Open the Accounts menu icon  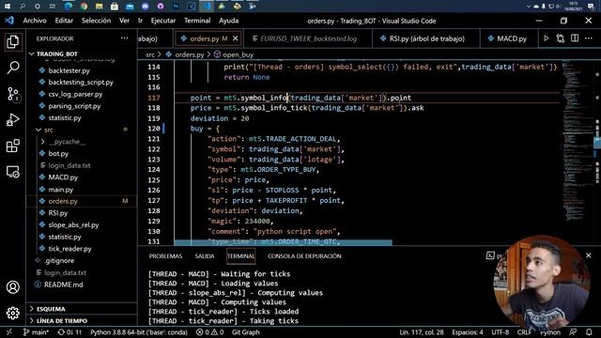(12, 287)
